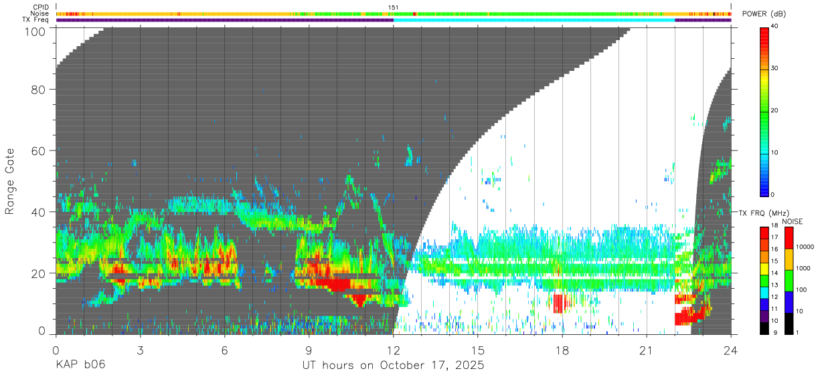Click the green swatch in the NOISE legend
Image resolution: width=822 pixels, height=379 pixels.
click(789, 280)
